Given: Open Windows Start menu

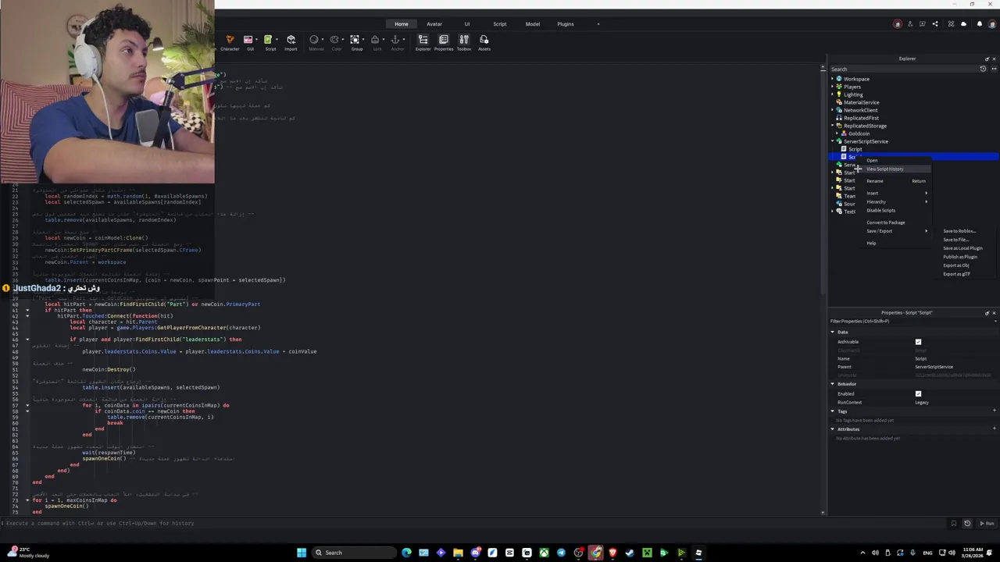Looking at the screenshot, I should pos(301,553).
